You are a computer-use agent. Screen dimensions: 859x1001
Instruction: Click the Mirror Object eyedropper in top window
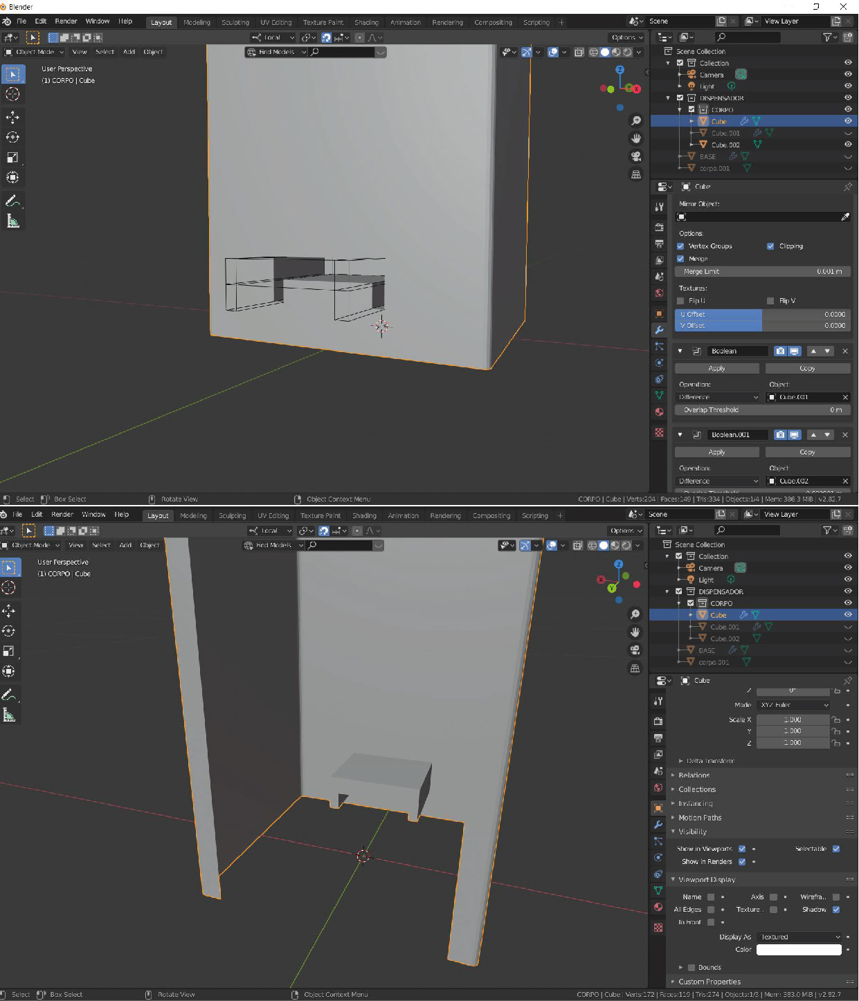[x=845, y=217]
